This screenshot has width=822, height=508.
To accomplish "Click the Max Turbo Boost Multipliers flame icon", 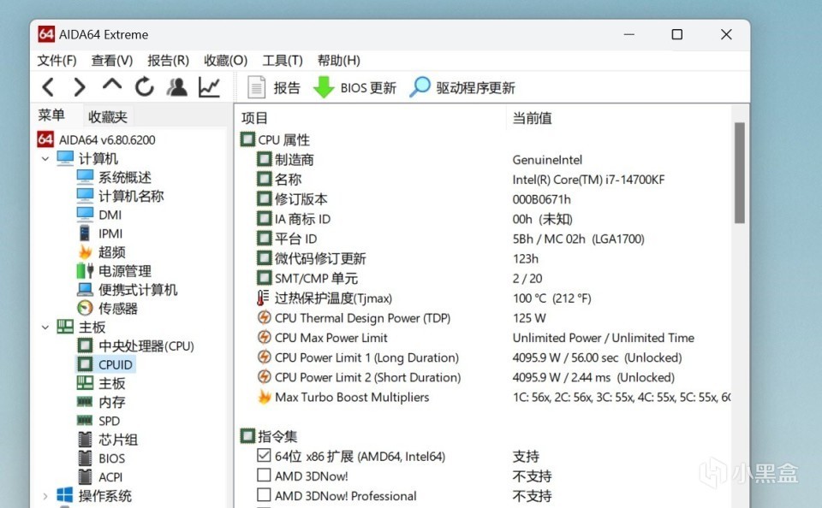I will (265, 397).
